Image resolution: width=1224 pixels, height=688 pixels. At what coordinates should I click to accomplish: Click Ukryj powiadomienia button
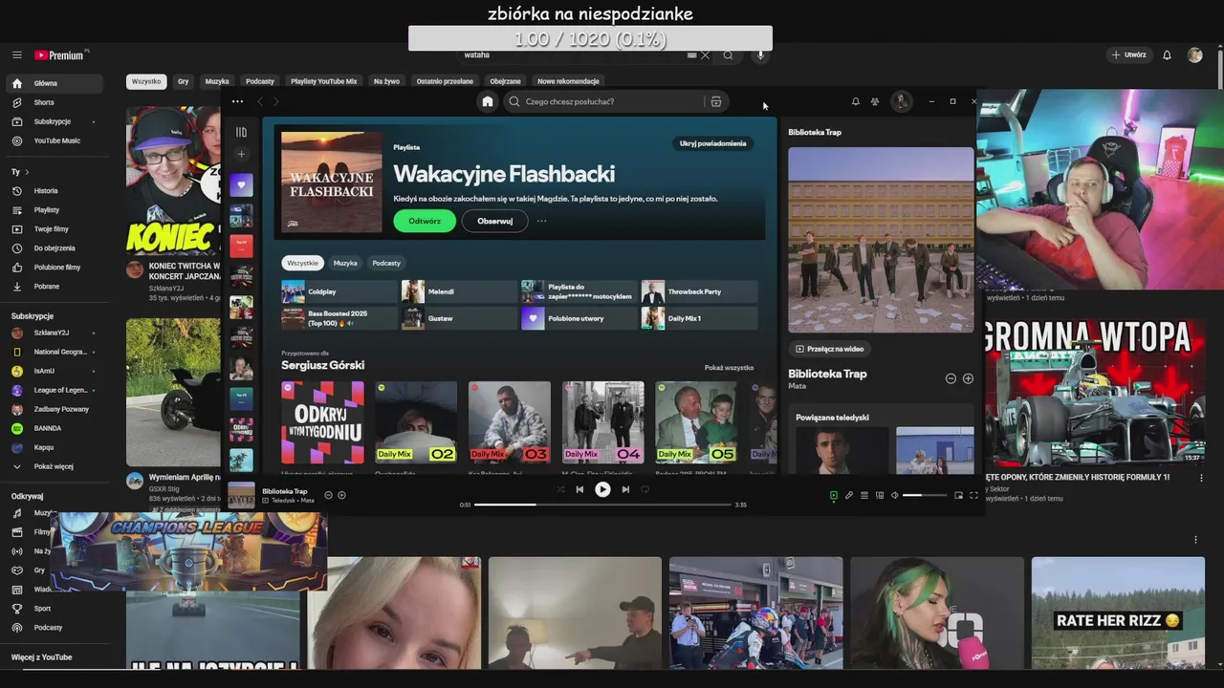(x=712, y=143)
